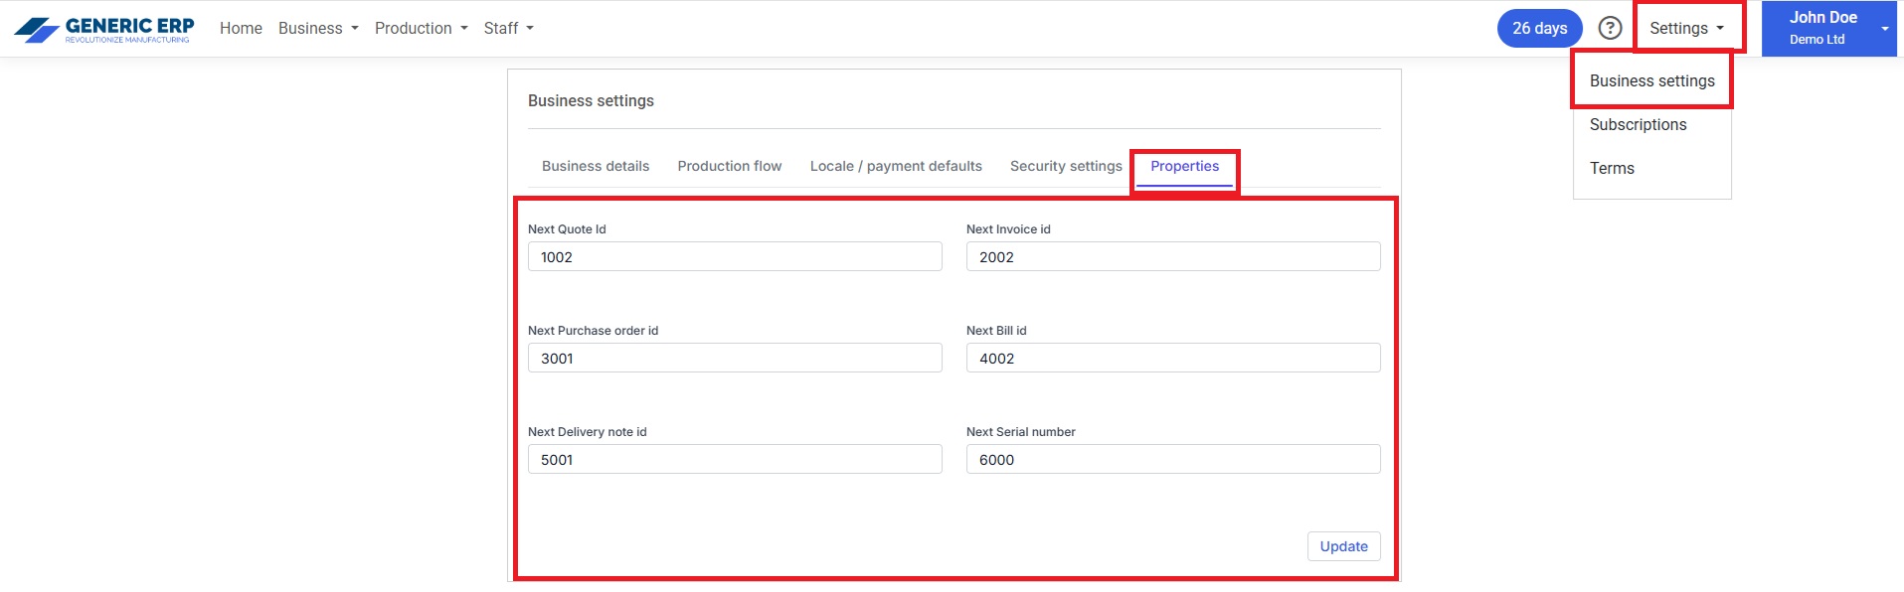Click the Update button

click(1343, 546)
